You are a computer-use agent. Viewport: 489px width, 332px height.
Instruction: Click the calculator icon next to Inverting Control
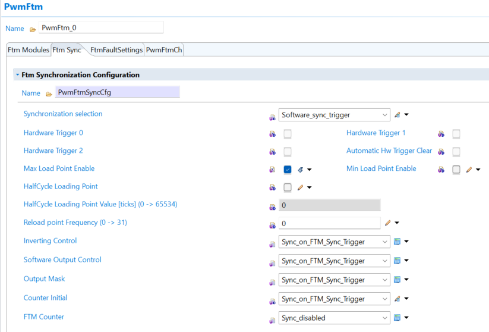pyautogui.click(x=397, y=242)
